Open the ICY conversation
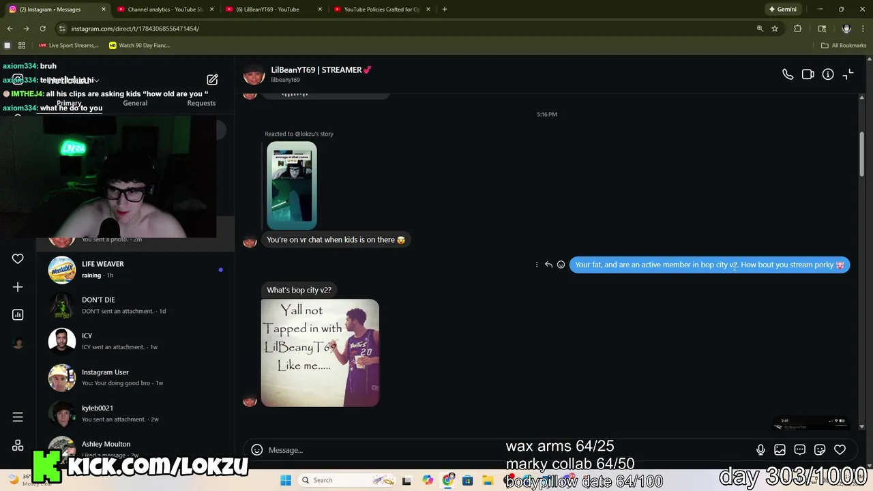The image size is (873, 491). pos(136,341)
